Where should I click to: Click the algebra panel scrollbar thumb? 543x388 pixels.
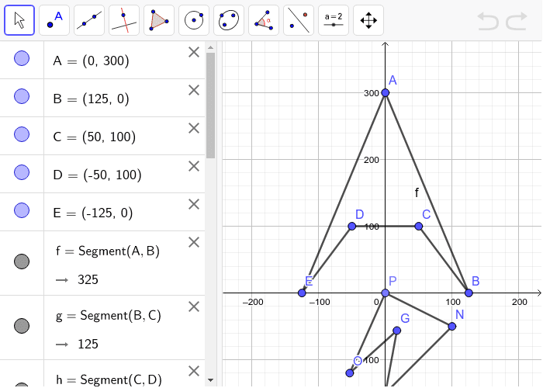click(210, 106)
